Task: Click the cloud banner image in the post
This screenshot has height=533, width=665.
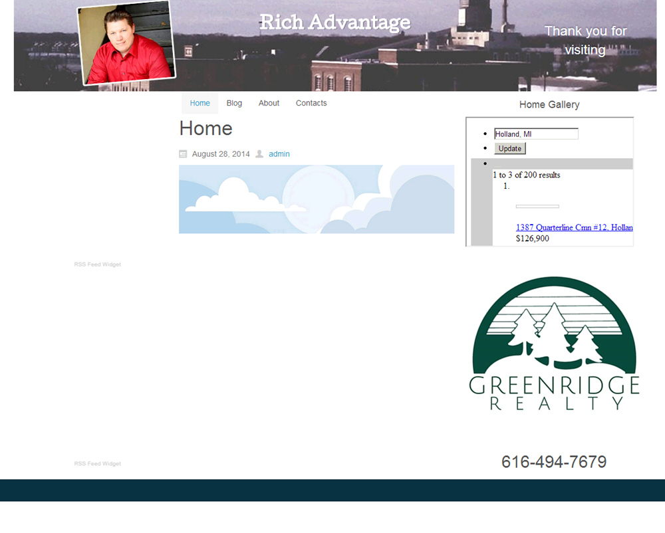Action: tap(317, 199)
